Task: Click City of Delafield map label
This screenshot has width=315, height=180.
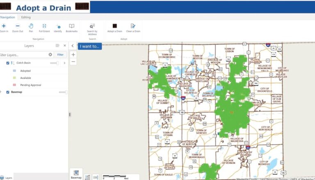Action: 190,91
